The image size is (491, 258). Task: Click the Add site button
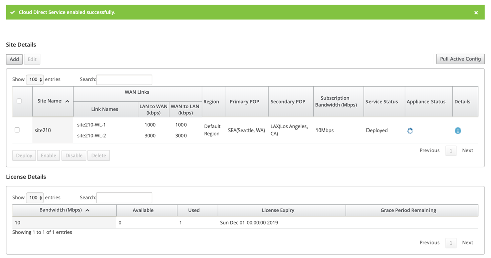pyautogui.click(x=14, y=59)
